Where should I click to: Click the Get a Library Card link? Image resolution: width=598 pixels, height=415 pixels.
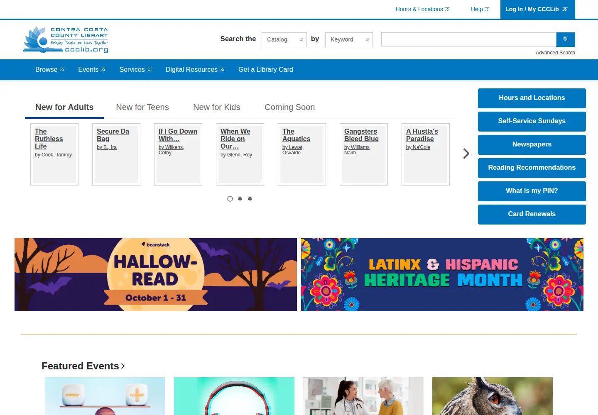266,70
